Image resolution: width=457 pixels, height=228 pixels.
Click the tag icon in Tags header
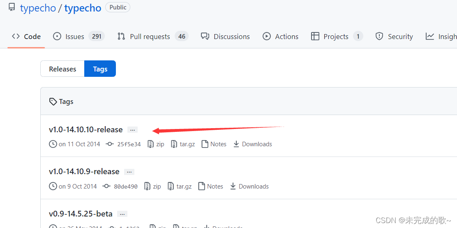pyautogui.click(x=53, y=101)
